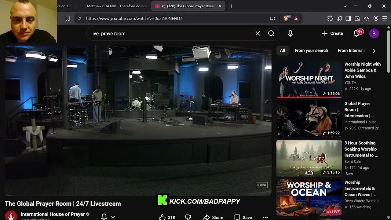The width and height of the screenshot is (391, 220).
Task: Open channel notification preferences dropdown
Action: (x=108, y=217)
